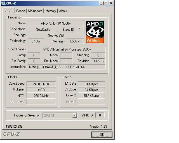Click the empty Bus Speed field

[41, 101]
